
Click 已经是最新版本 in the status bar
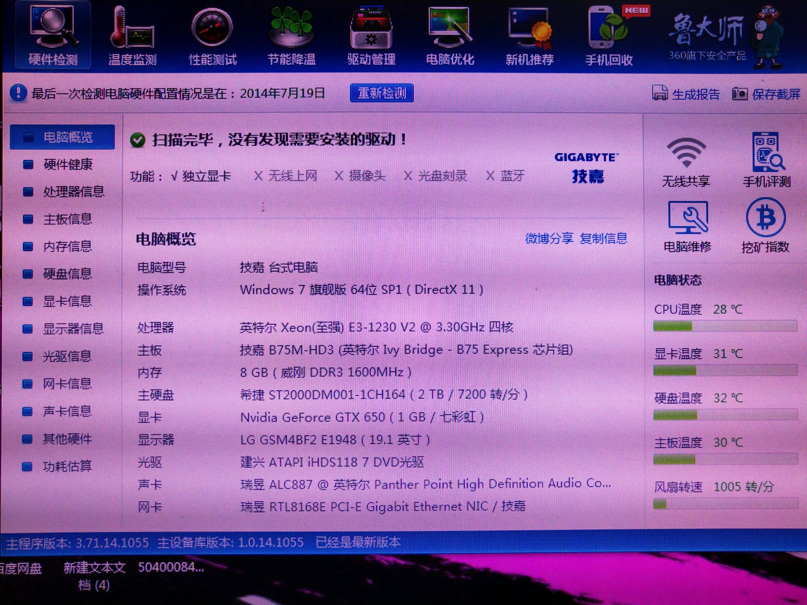pos(358,542)
